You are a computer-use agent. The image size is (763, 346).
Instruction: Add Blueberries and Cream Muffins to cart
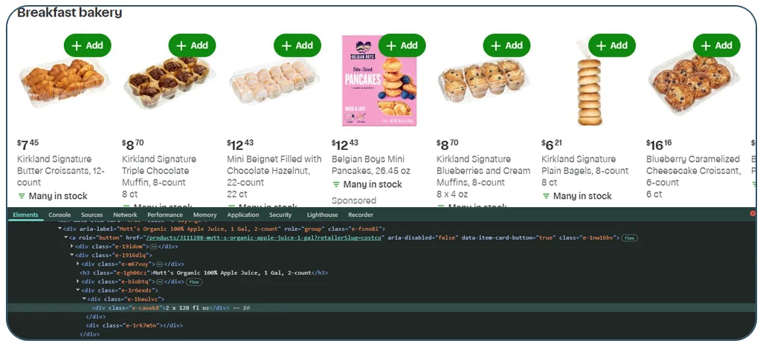[x=507, y=45]
